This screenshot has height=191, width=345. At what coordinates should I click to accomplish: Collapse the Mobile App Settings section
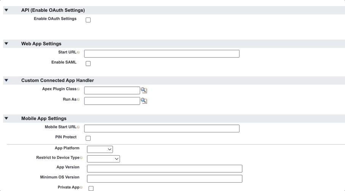click(x=6, y=118)
